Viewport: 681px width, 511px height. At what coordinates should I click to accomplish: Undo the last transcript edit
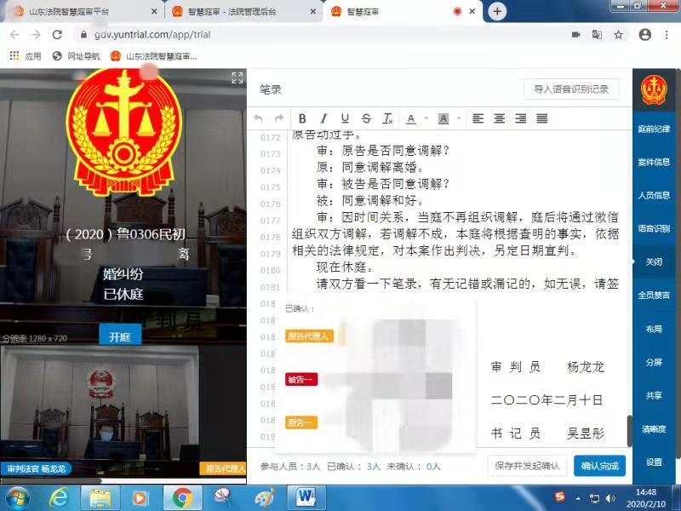pos(260,118)
